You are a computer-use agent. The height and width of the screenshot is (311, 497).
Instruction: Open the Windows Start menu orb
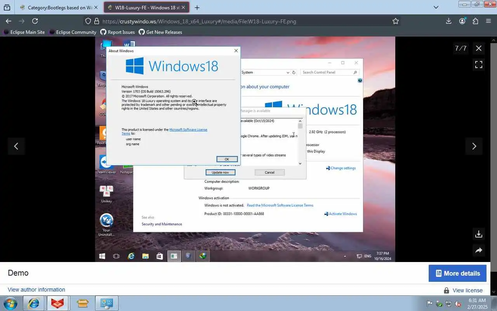click(x=10, y=303)
